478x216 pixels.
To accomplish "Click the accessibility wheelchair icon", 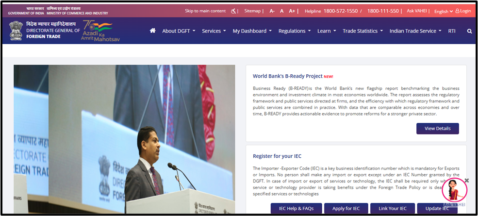I will coord(233,11).
